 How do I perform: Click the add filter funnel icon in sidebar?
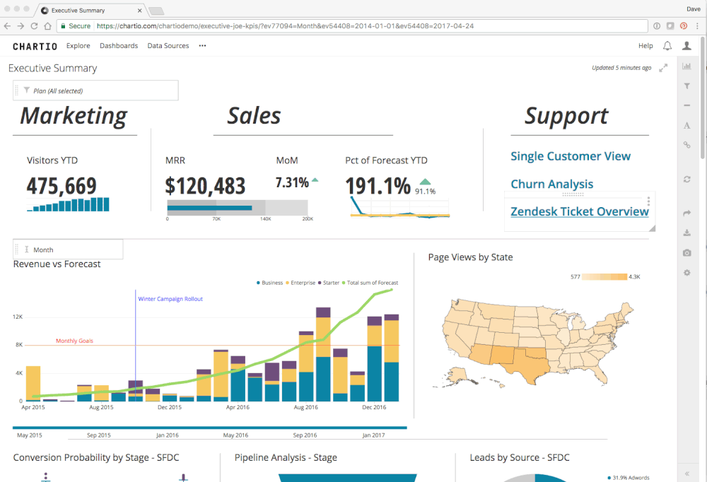pos(686,86)
